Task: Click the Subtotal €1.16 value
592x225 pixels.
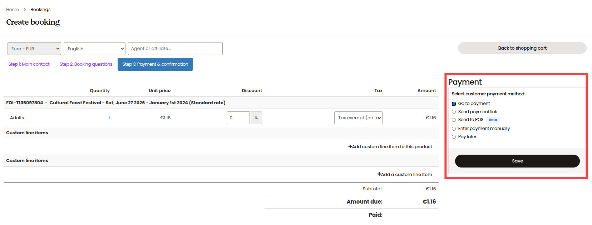Action: point(430,189)
